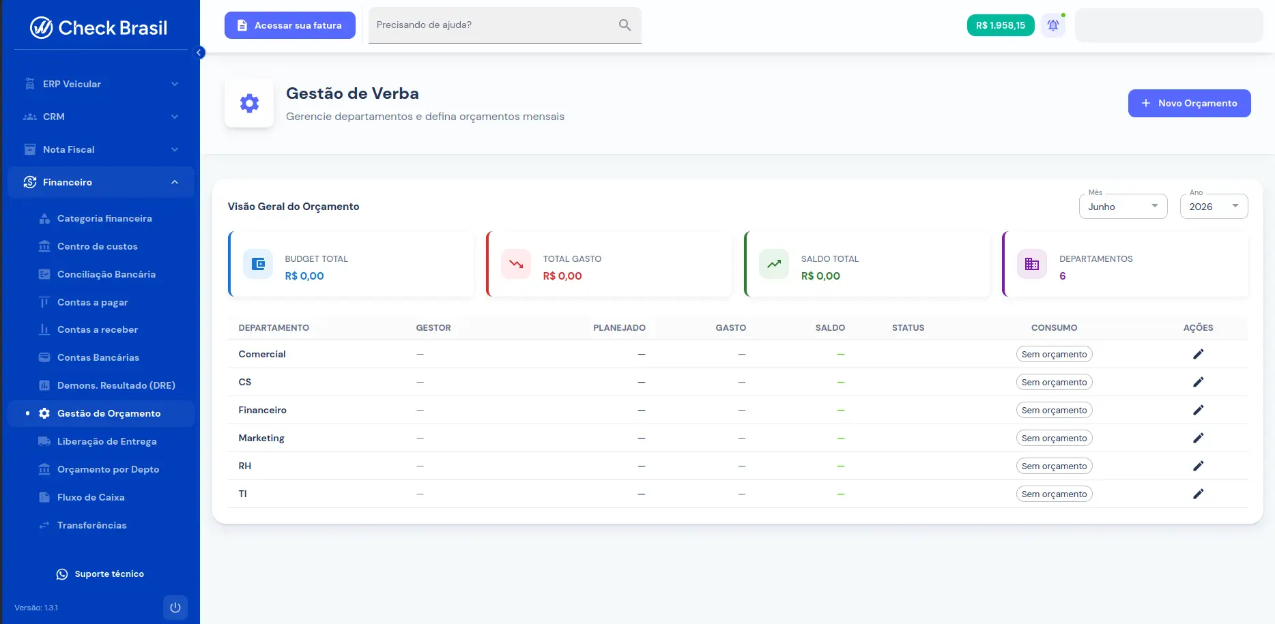The height and width of the screenshot is (624, 1275).
Task: Expand the CRM menu
Action: click(101, 117)
